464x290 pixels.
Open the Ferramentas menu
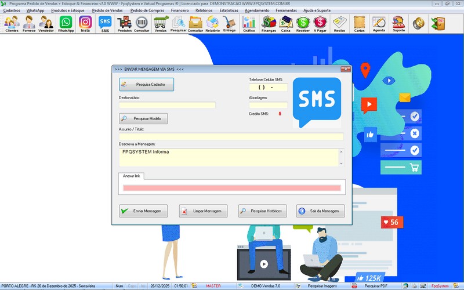click(286, 10)
